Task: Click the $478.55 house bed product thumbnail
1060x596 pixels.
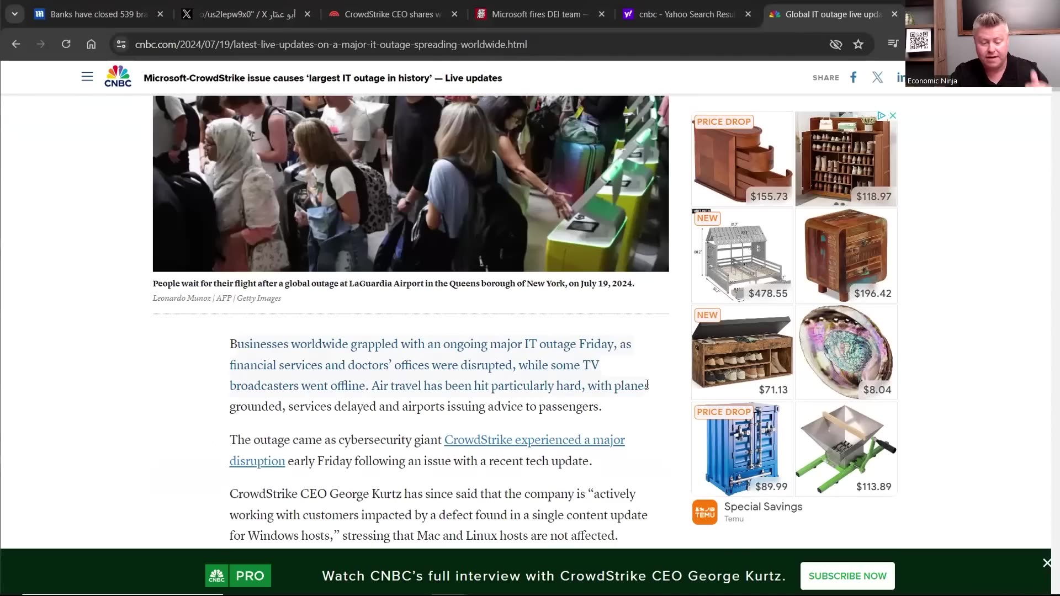Action: point(742,256)
